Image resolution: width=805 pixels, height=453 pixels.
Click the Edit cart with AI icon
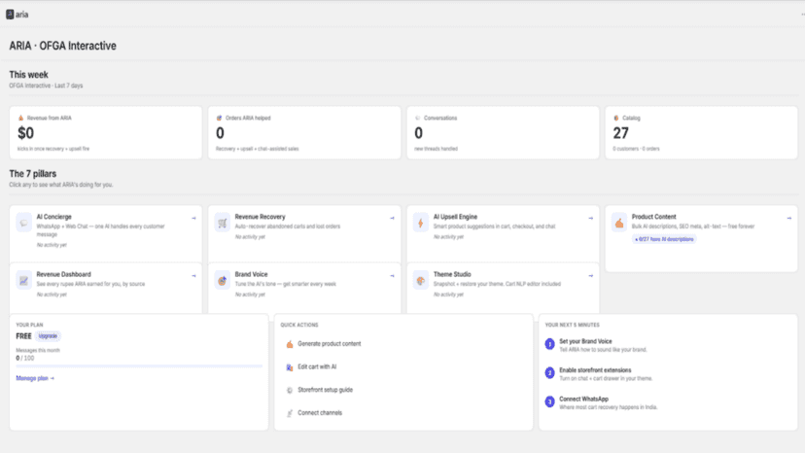290,367
